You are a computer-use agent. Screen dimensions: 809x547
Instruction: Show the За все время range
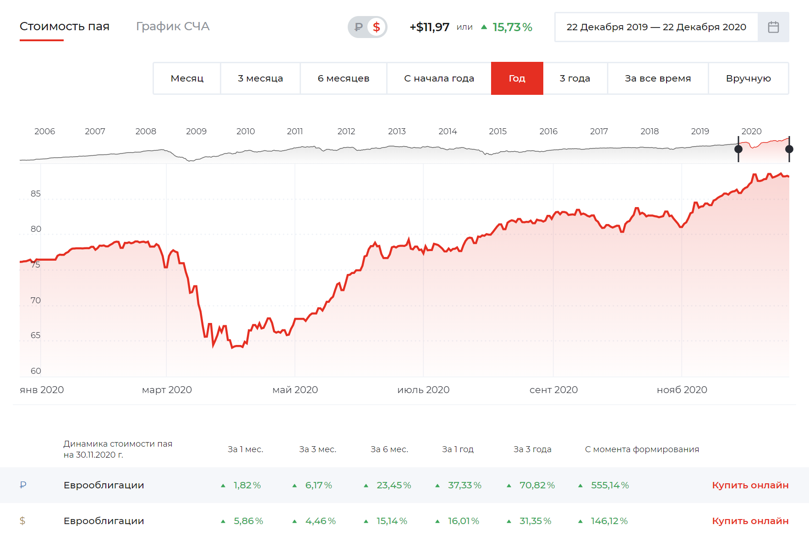[x=658, y=78]
